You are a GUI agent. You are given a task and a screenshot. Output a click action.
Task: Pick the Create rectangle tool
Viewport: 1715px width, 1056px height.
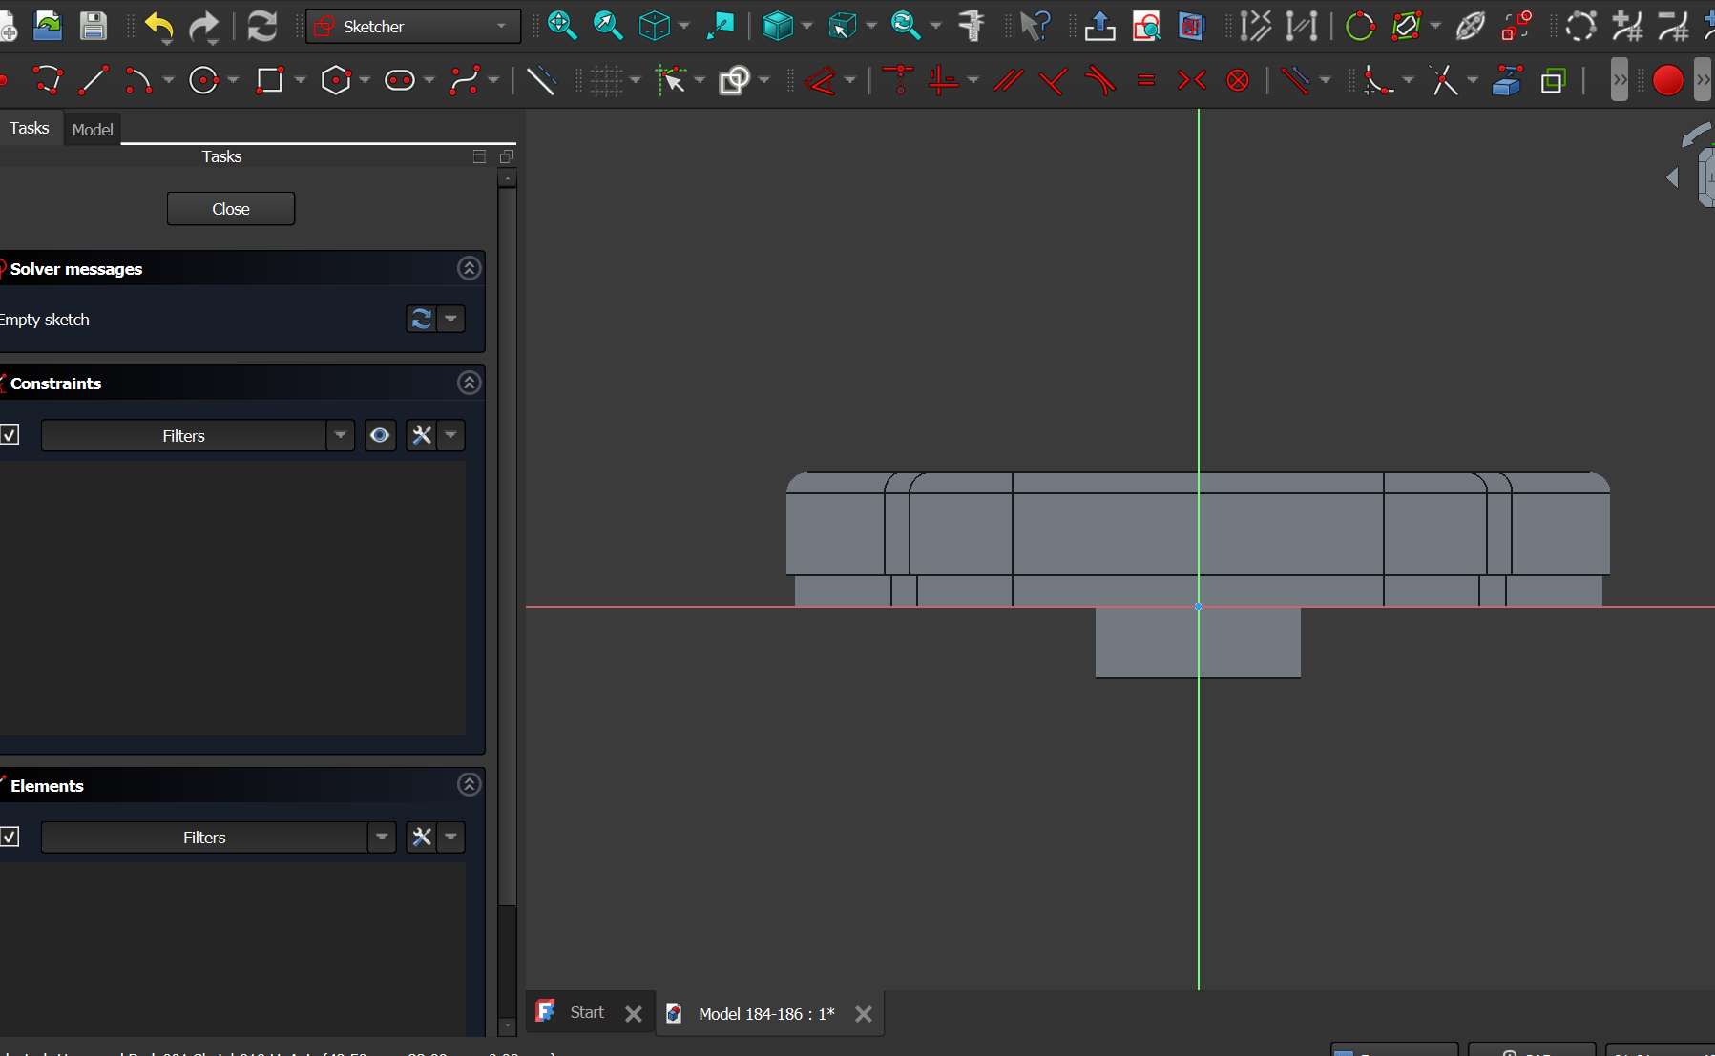click(x=270, y=81)
